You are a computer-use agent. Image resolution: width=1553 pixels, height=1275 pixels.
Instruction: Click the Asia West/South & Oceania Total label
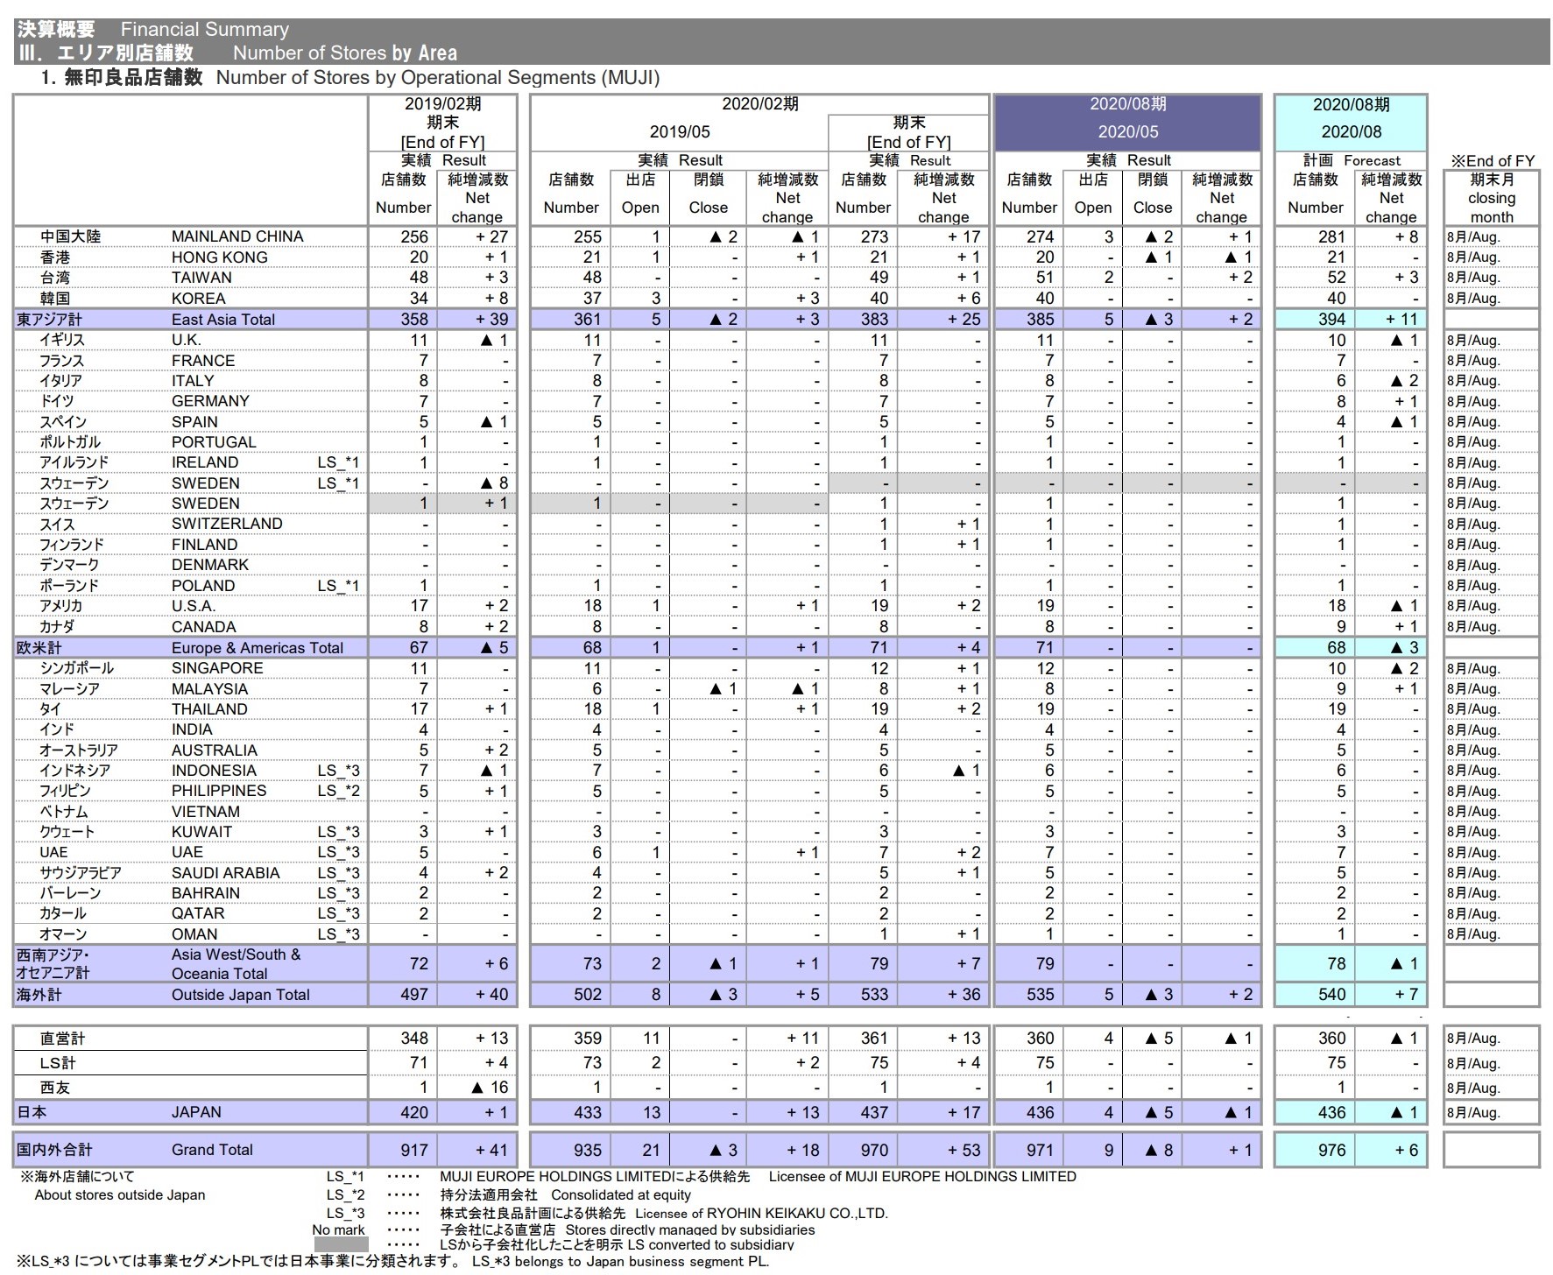pos(236,964)
